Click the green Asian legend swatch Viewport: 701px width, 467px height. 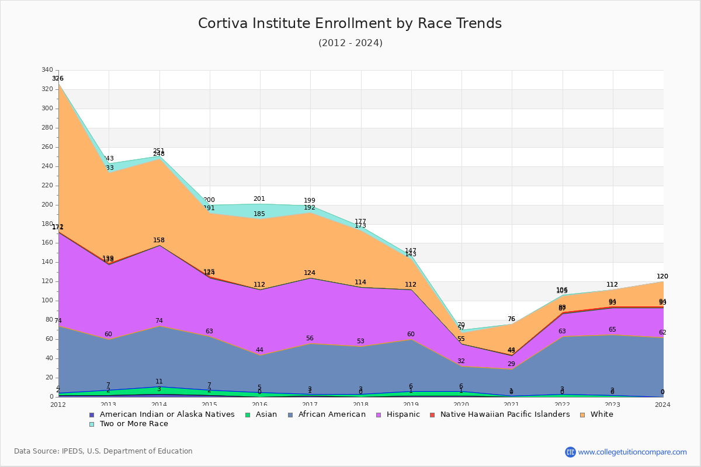pyautogui.click(x=248, y=415)
